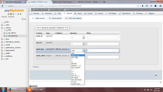Expand the forex database node
The height and width of the screenshot is (92, 163).
click(x=2, y=39)
